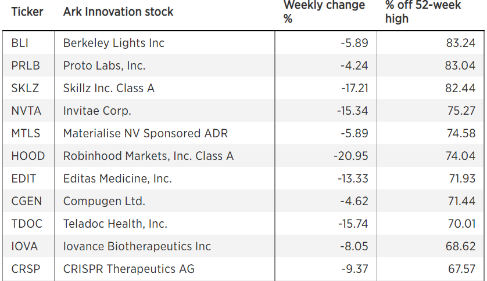
Task: Select the Skillz Inc. Class A cell
Action: (109, 88)
